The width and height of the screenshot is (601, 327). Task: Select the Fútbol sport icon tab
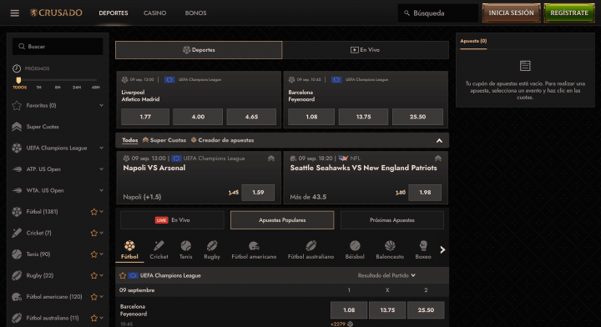tap(129, 250)
